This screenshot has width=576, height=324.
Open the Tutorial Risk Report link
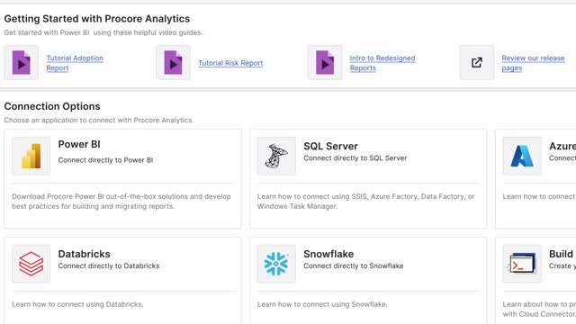pyautogui.click(x=230, y=63)
